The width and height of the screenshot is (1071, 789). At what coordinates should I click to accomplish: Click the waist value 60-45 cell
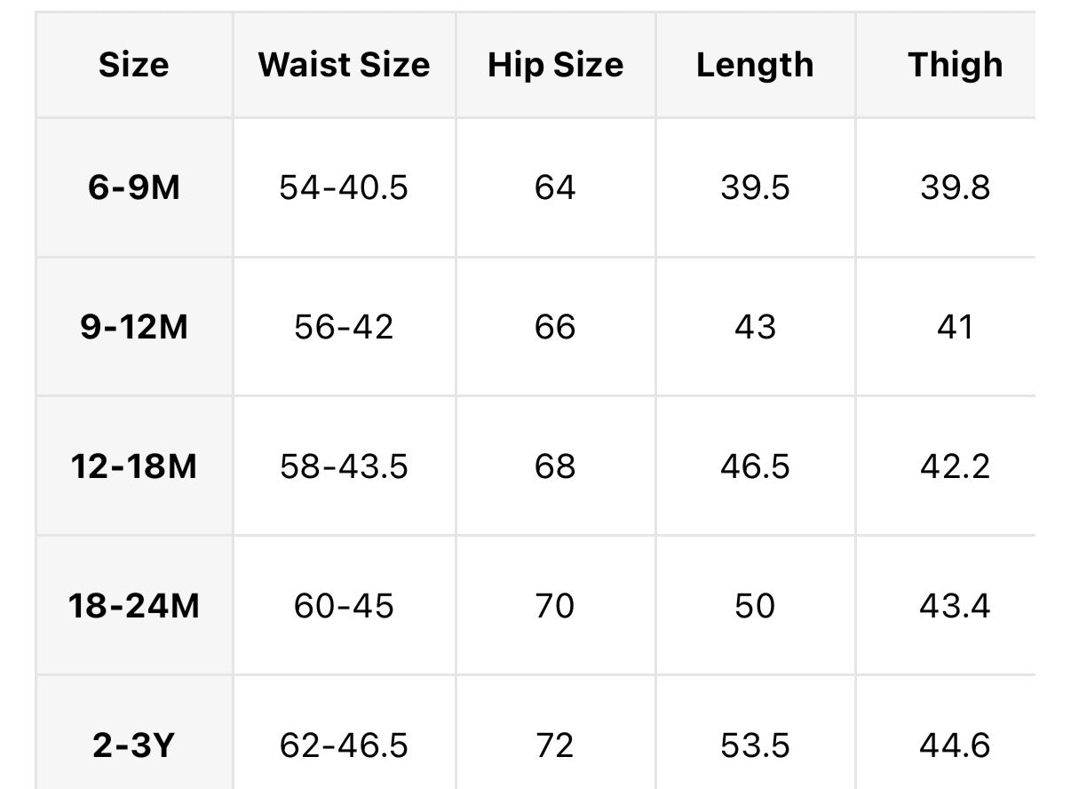click(344, 605)
